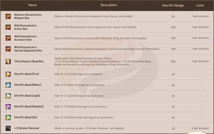Open the Chief Deputy's Bead Box name
The height and width of the screenshot is (134, 214).
click(29, 61)
